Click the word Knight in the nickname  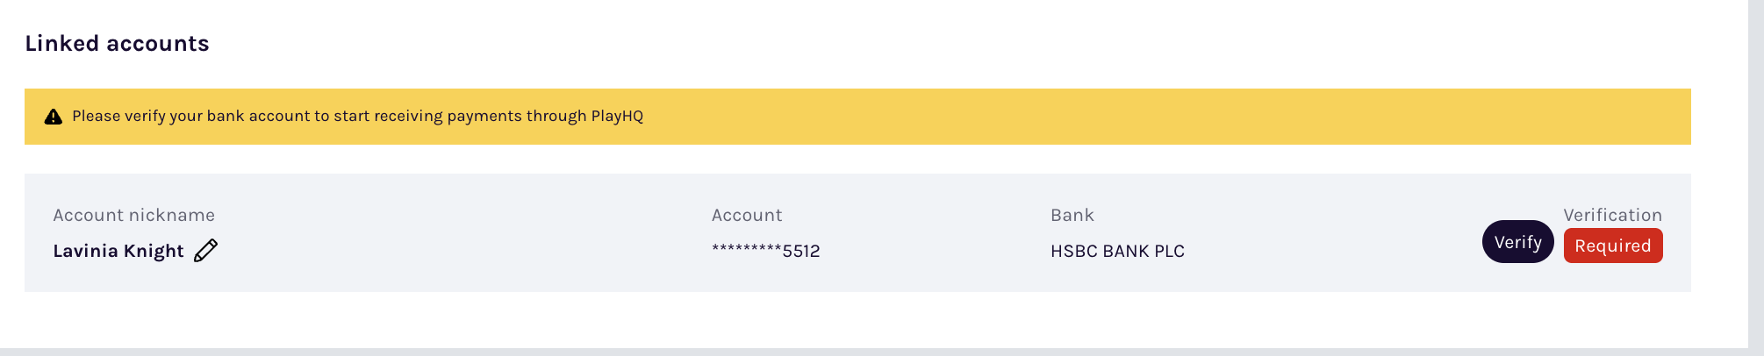point(154,251)
